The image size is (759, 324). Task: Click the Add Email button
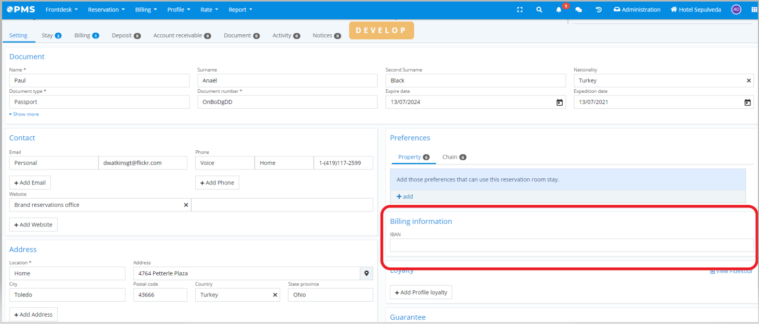(x=30, y=182)
